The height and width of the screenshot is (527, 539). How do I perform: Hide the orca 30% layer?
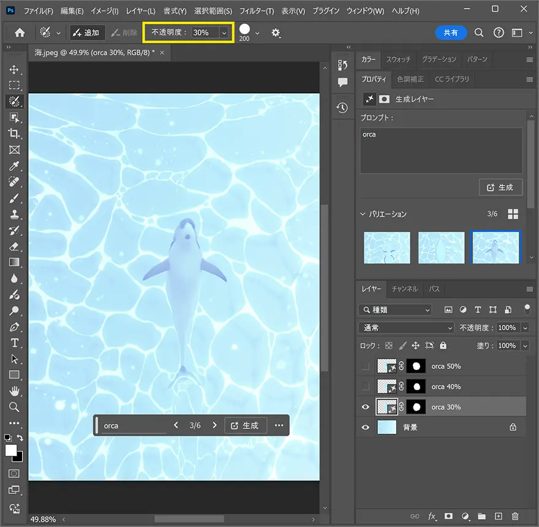click(366, 407)
